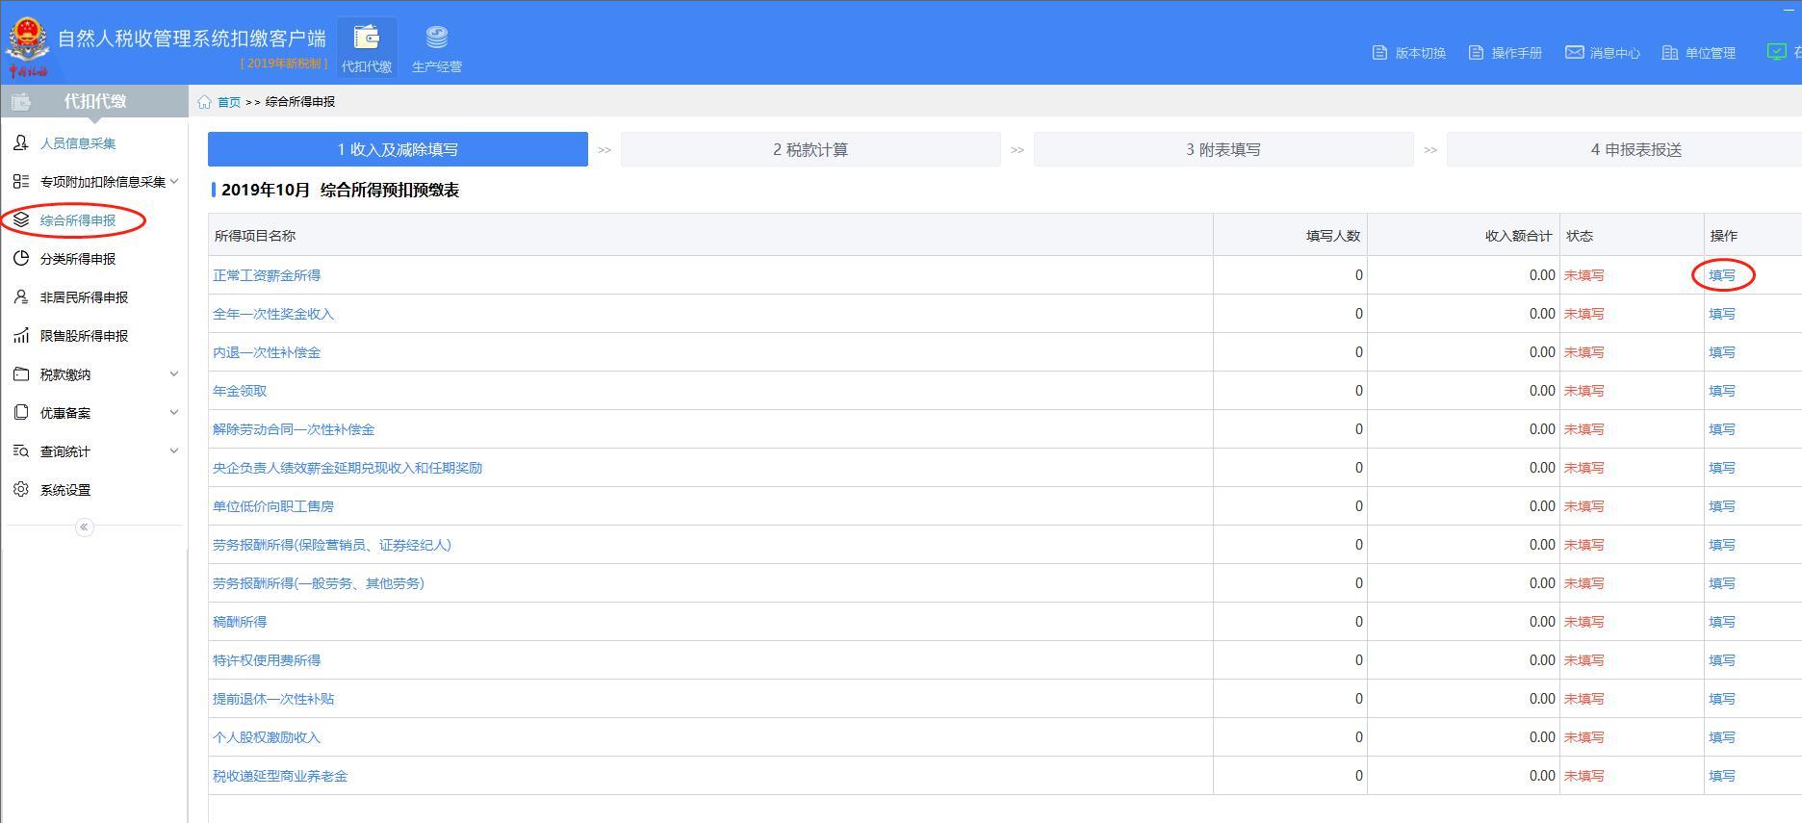The width and height of the screenshot is (1802, 823).
Task: Open 系统设置 gear in sidebar
Action: 21,490
